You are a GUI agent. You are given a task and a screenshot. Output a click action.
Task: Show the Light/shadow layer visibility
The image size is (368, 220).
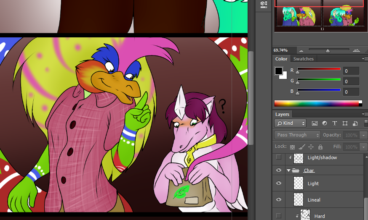tap(279, 157)
